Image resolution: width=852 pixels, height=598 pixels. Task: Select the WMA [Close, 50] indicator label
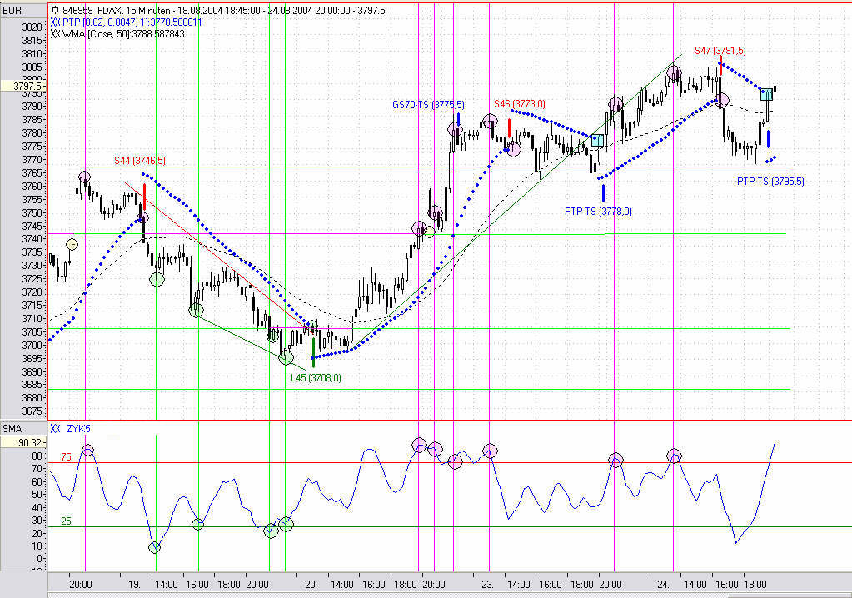pyautogui.click(x=124, y=33)
